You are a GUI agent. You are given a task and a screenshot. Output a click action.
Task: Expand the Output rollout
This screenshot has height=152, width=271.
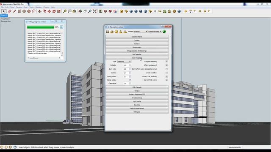coord(137,91)
